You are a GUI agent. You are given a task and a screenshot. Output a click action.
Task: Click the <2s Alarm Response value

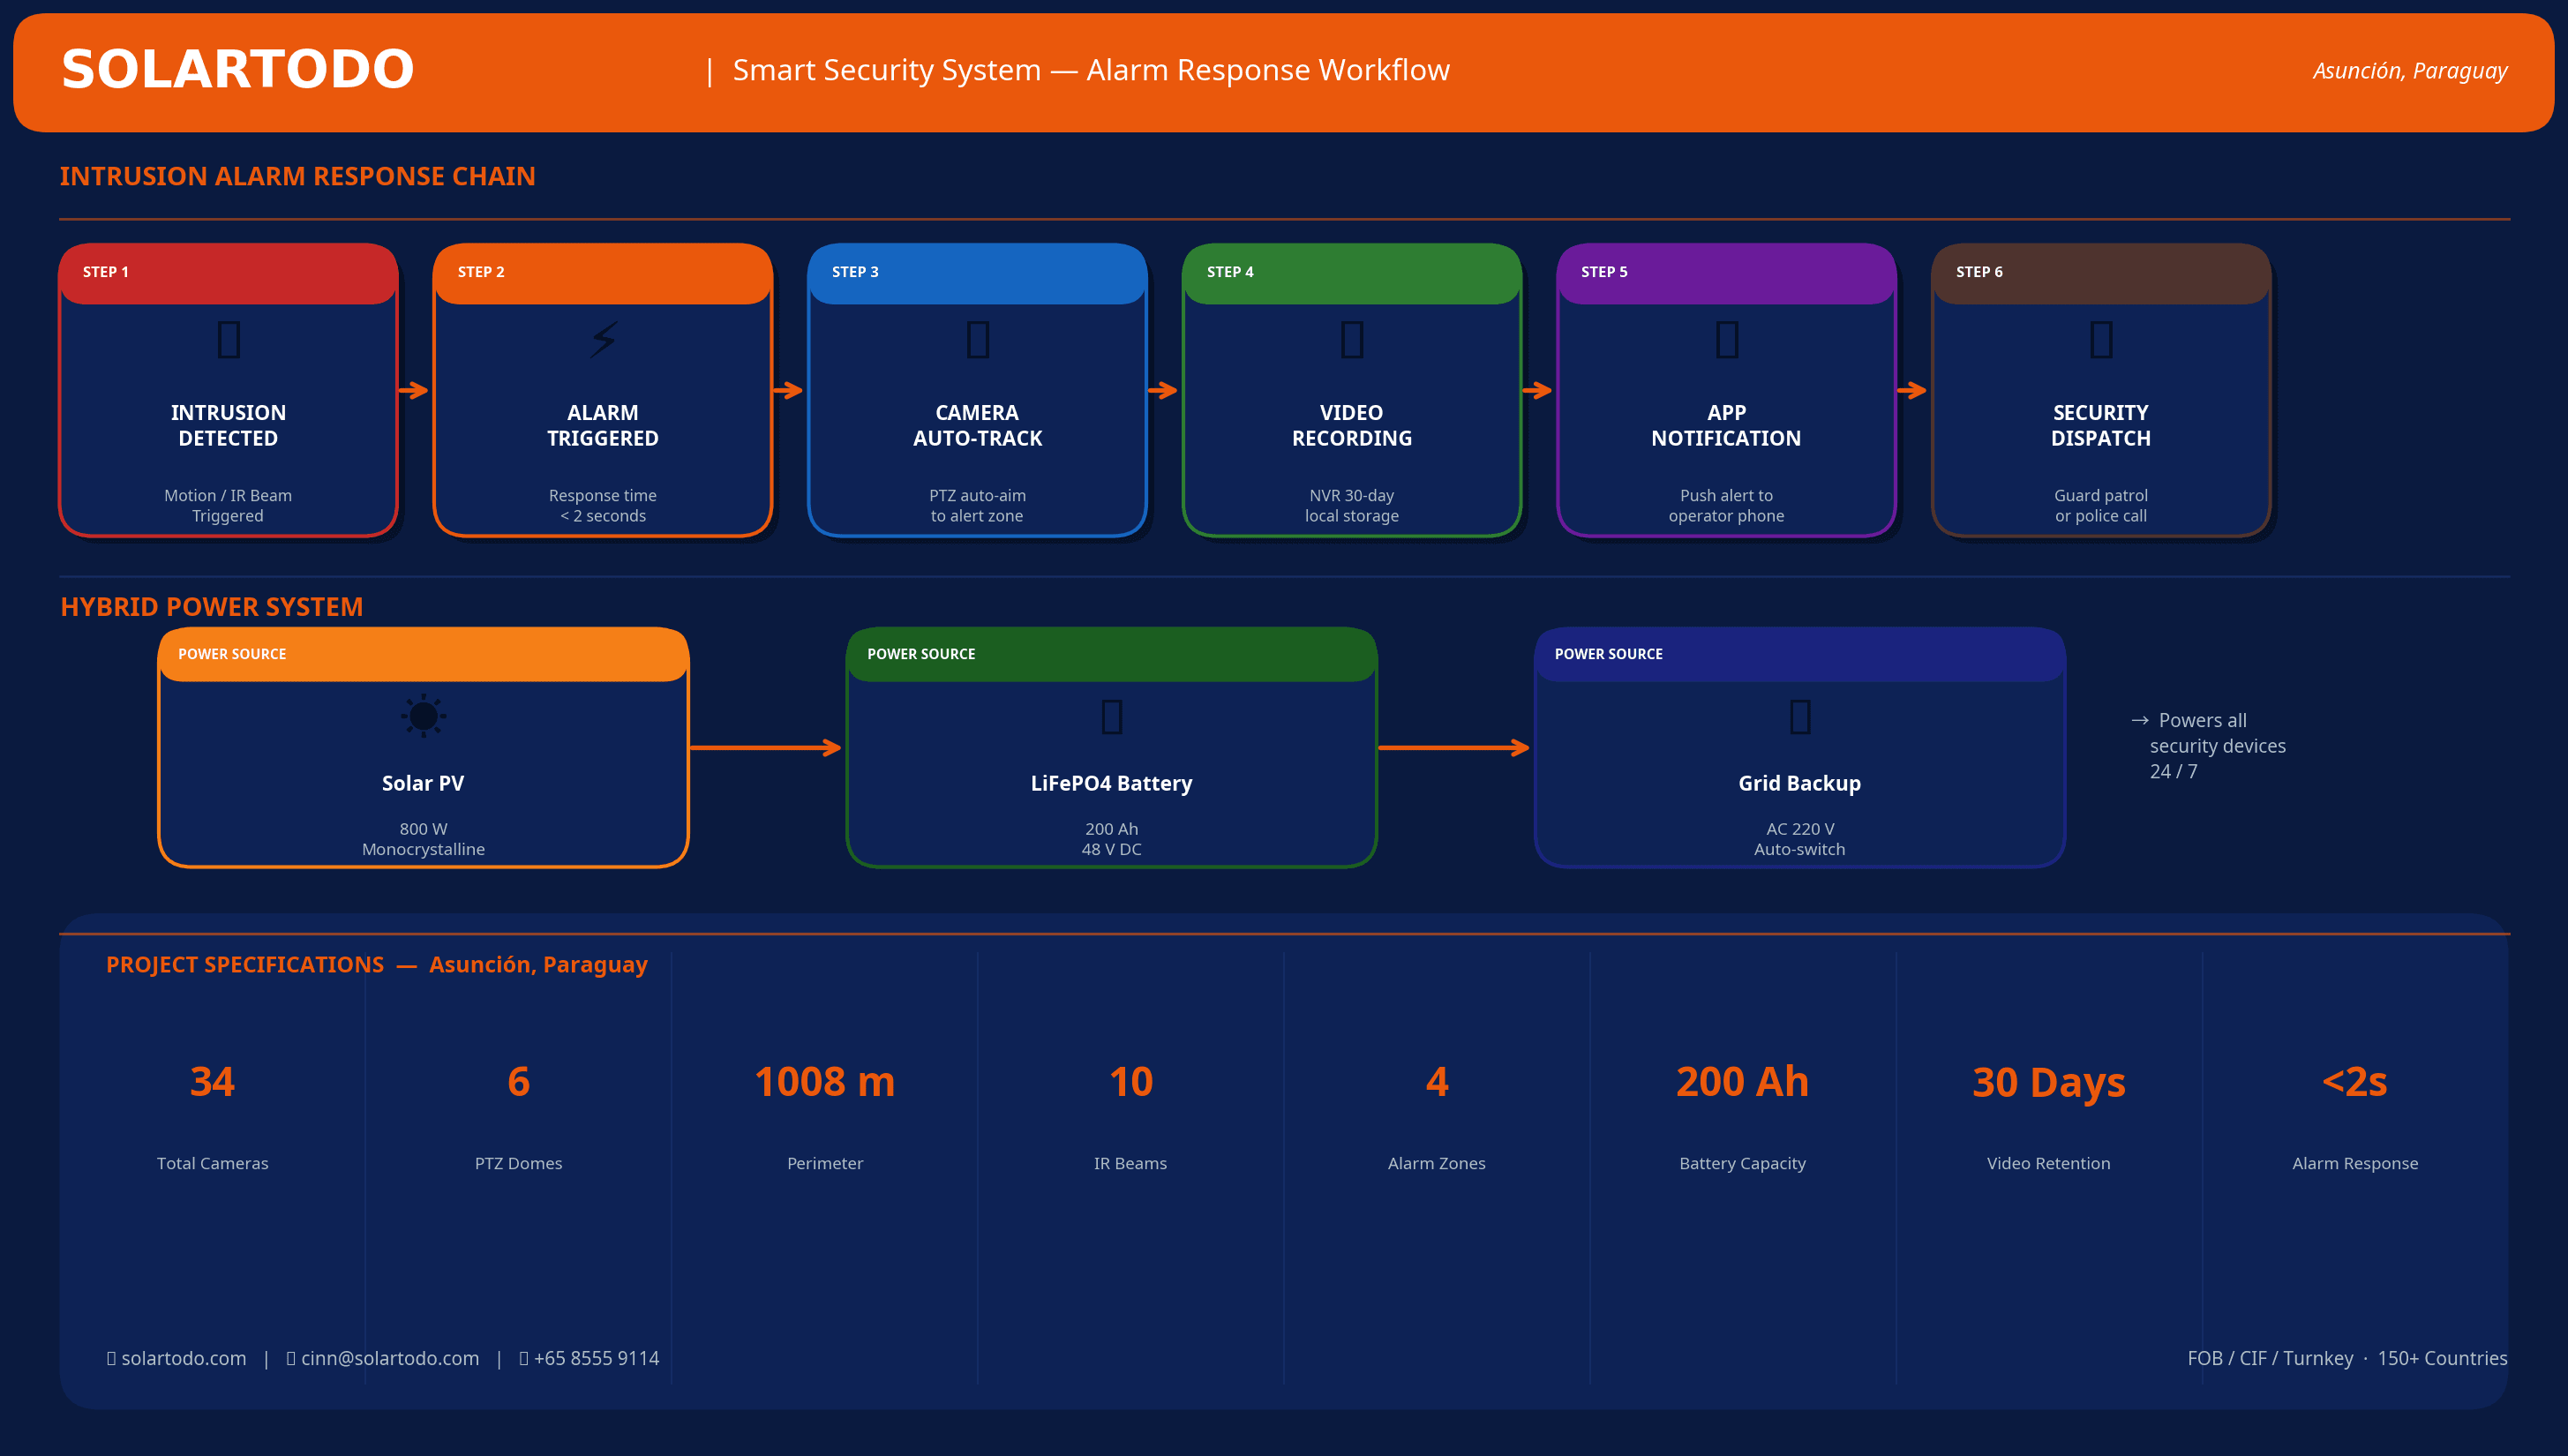[x=2354, y=1081]
